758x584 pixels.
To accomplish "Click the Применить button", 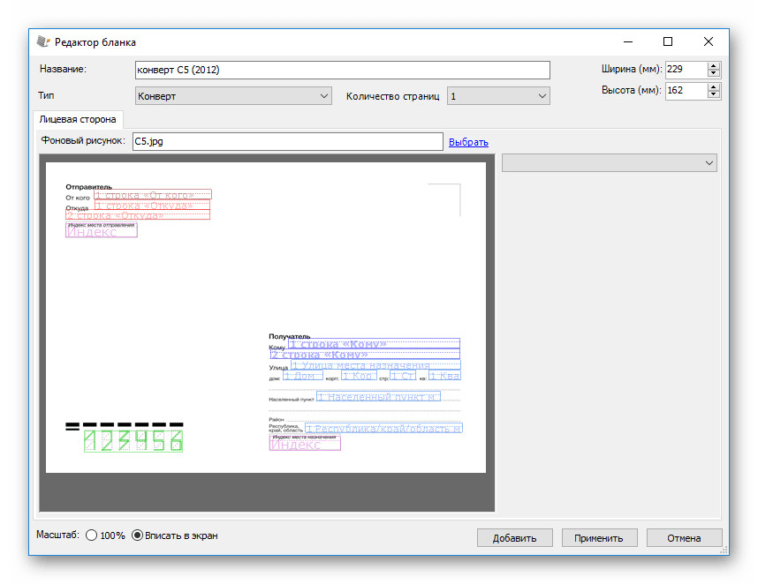I will [x=598, y=537].
